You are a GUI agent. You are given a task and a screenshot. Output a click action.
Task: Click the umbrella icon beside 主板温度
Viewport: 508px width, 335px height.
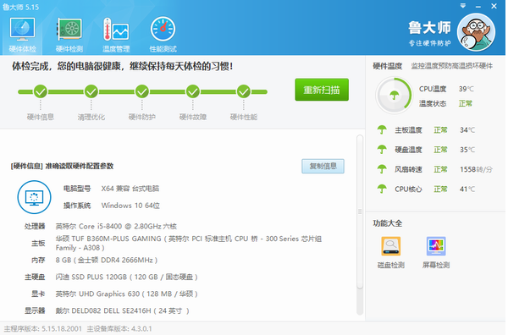click(382, 129)
